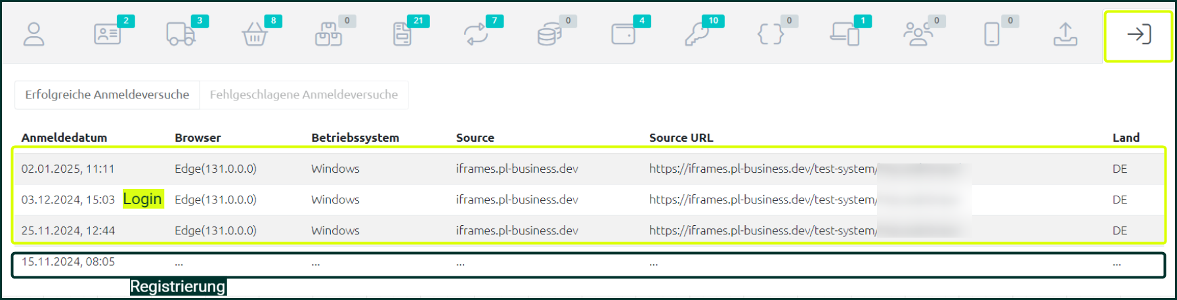
Task: Switch to Fehlgeschlagene Anmeldeversuche tab
Action: 304,95
